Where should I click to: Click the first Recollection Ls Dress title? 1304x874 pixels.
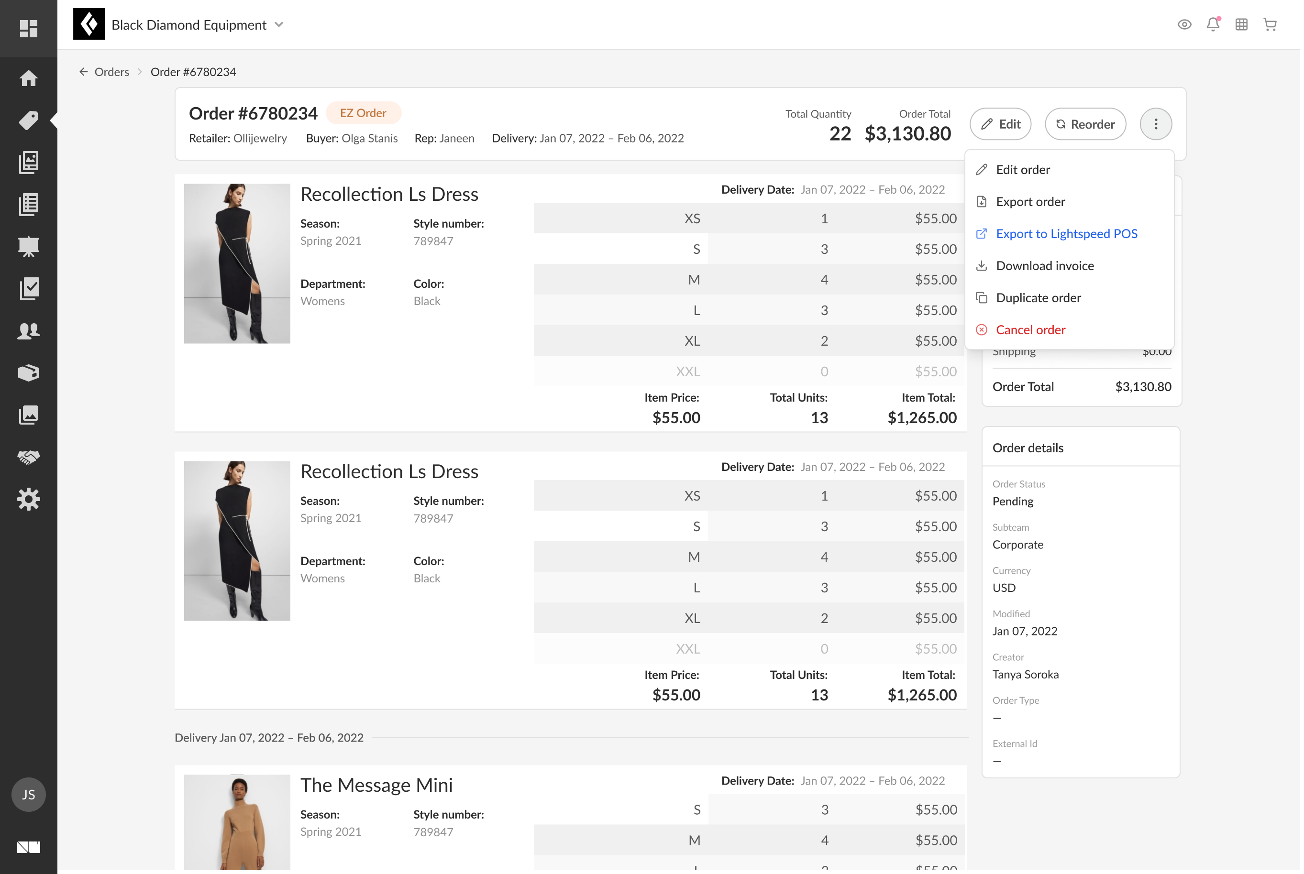point(390,195)
